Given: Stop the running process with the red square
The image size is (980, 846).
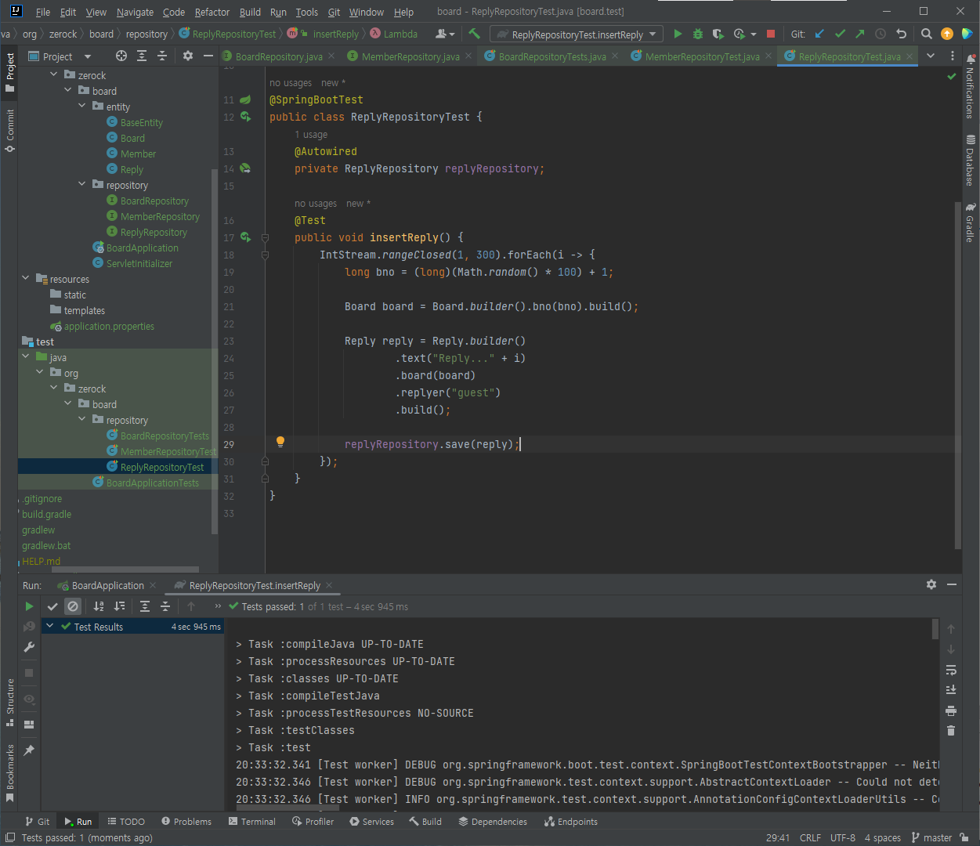Looking at the screenshot, I should click(x=771, y=34).
